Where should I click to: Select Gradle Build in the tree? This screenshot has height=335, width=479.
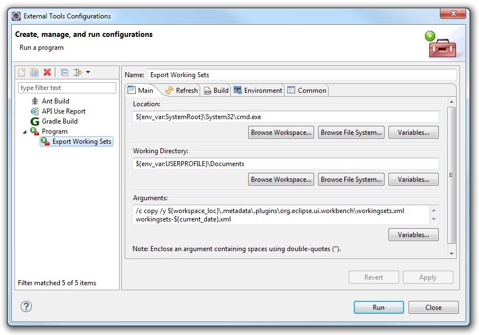[60, 121]
